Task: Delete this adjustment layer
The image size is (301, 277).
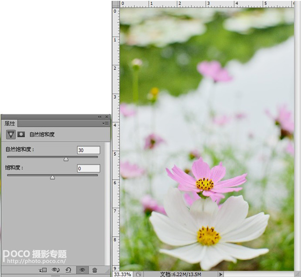Action: tap(94, 270)
